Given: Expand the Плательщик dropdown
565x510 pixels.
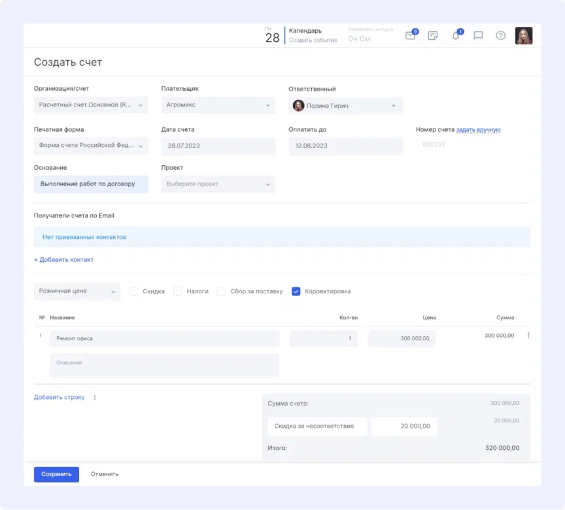Looking at the screenshot, I should click(218, 105).
